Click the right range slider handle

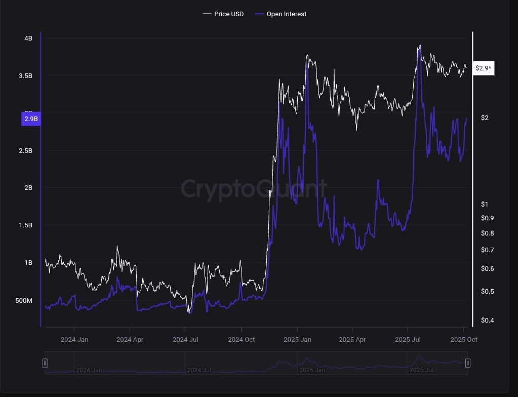click(468, 363)
